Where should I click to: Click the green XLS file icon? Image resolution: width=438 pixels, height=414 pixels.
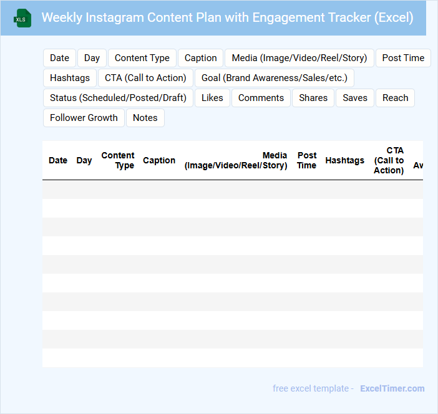pyautogui.click(x=23, y=18)
